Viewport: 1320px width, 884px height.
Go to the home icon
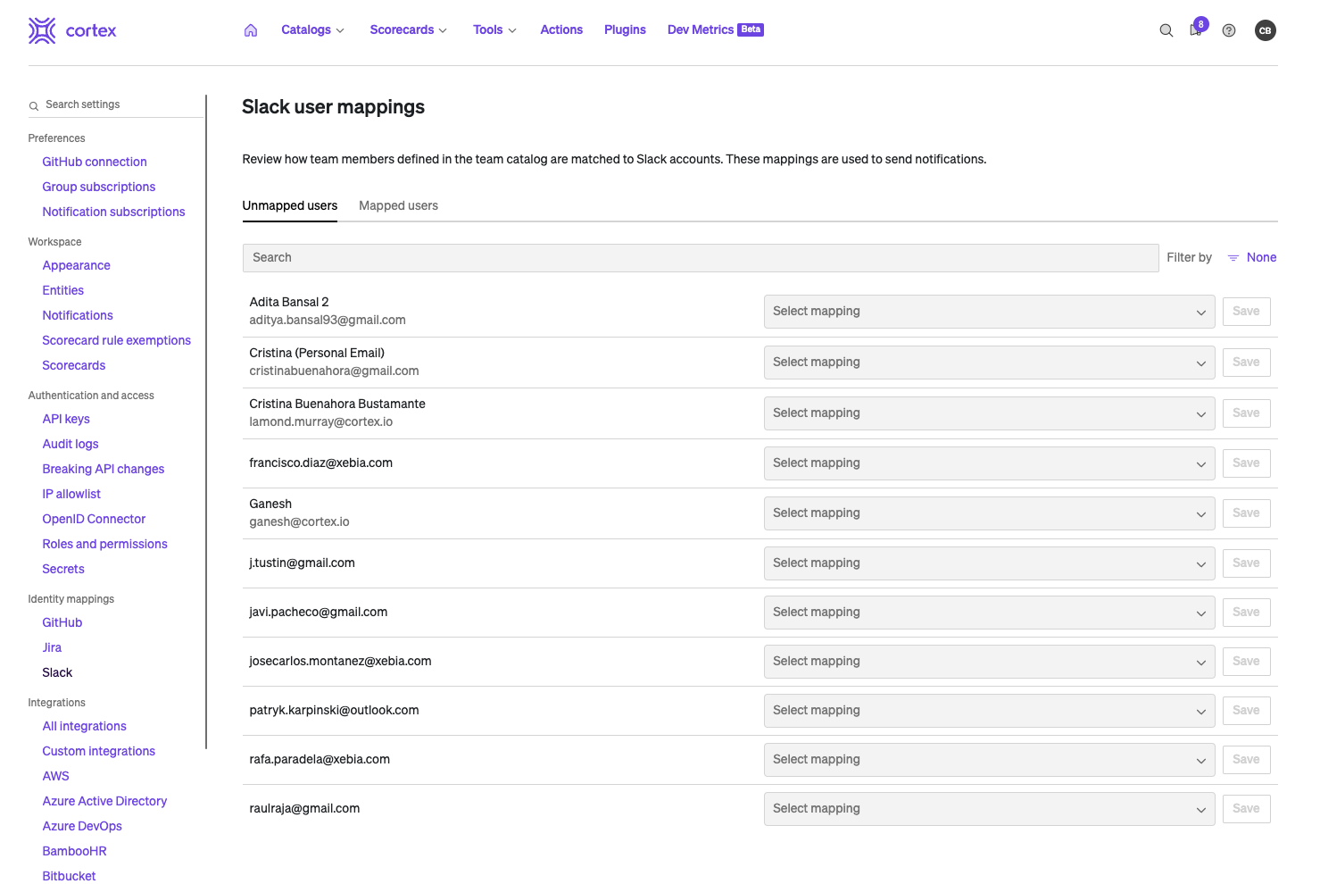[x=251, y=30]
